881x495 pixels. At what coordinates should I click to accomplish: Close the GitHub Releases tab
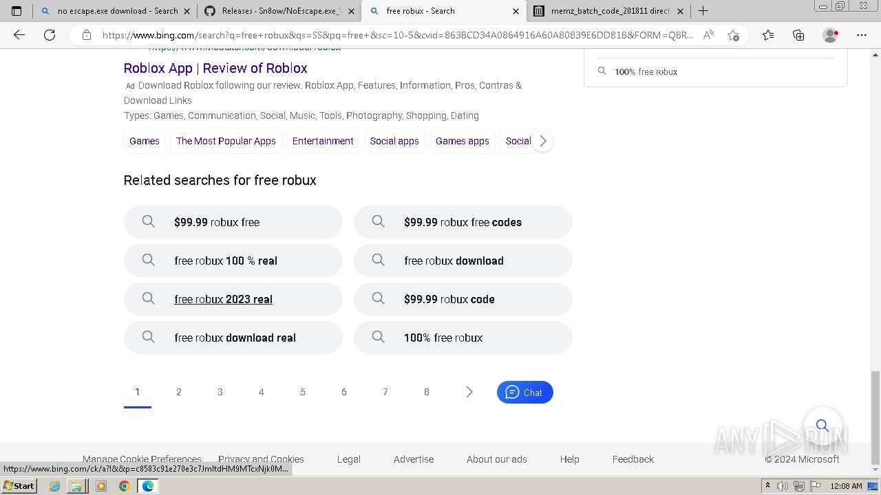point(351,11)
